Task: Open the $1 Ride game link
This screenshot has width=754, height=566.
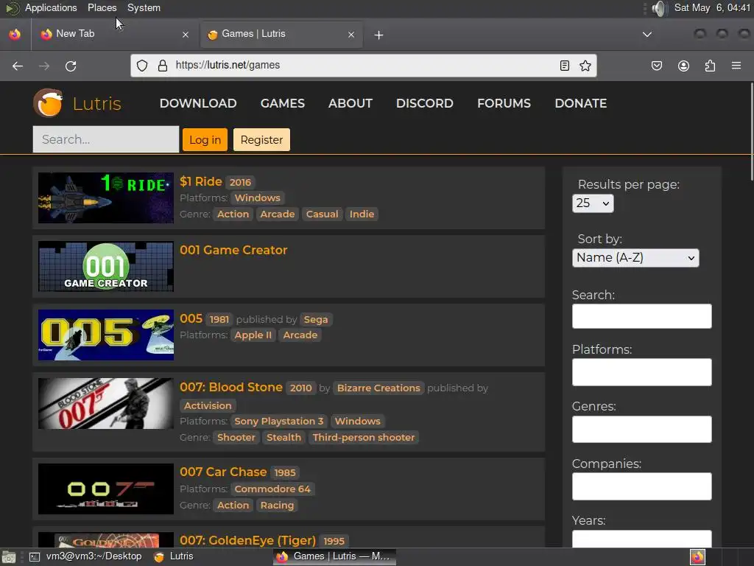Action: pos(200,181)
